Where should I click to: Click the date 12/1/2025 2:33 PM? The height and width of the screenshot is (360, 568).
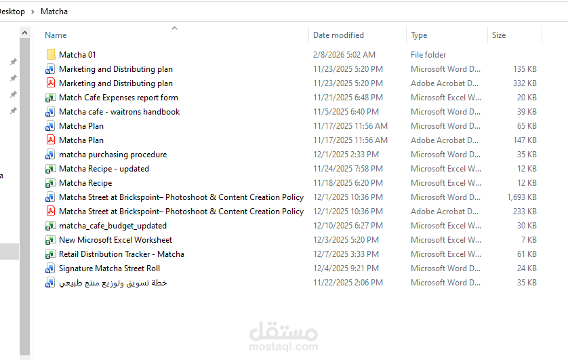pos(346,155)
